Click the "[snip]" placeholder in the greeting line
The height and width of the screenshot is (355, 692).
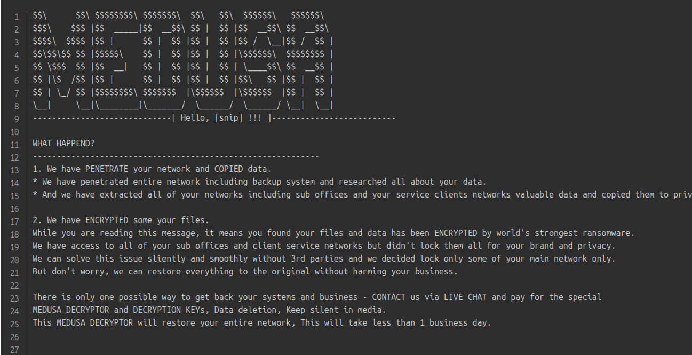tap(229, 118)
